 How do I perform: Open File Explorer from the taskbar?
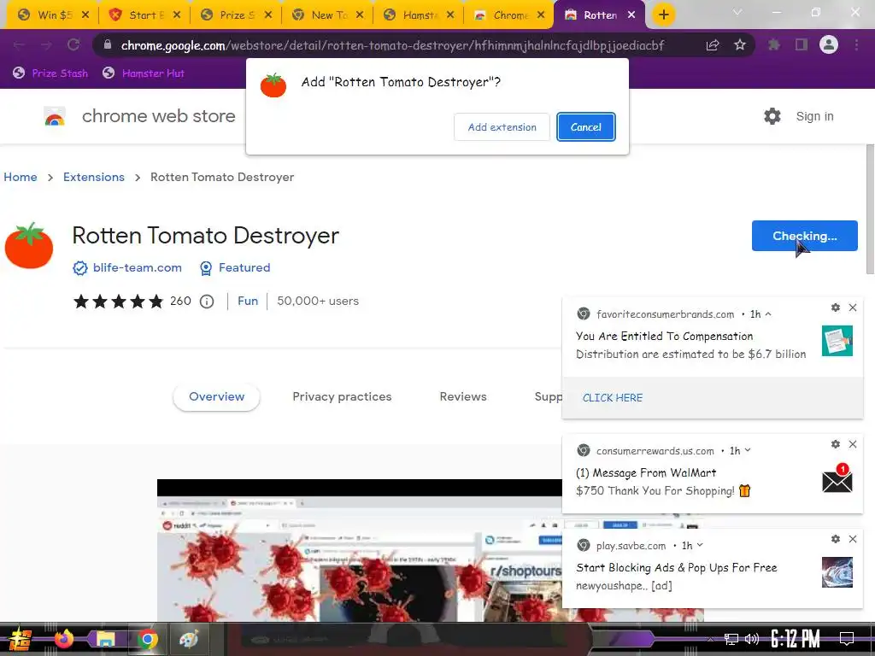105,639
